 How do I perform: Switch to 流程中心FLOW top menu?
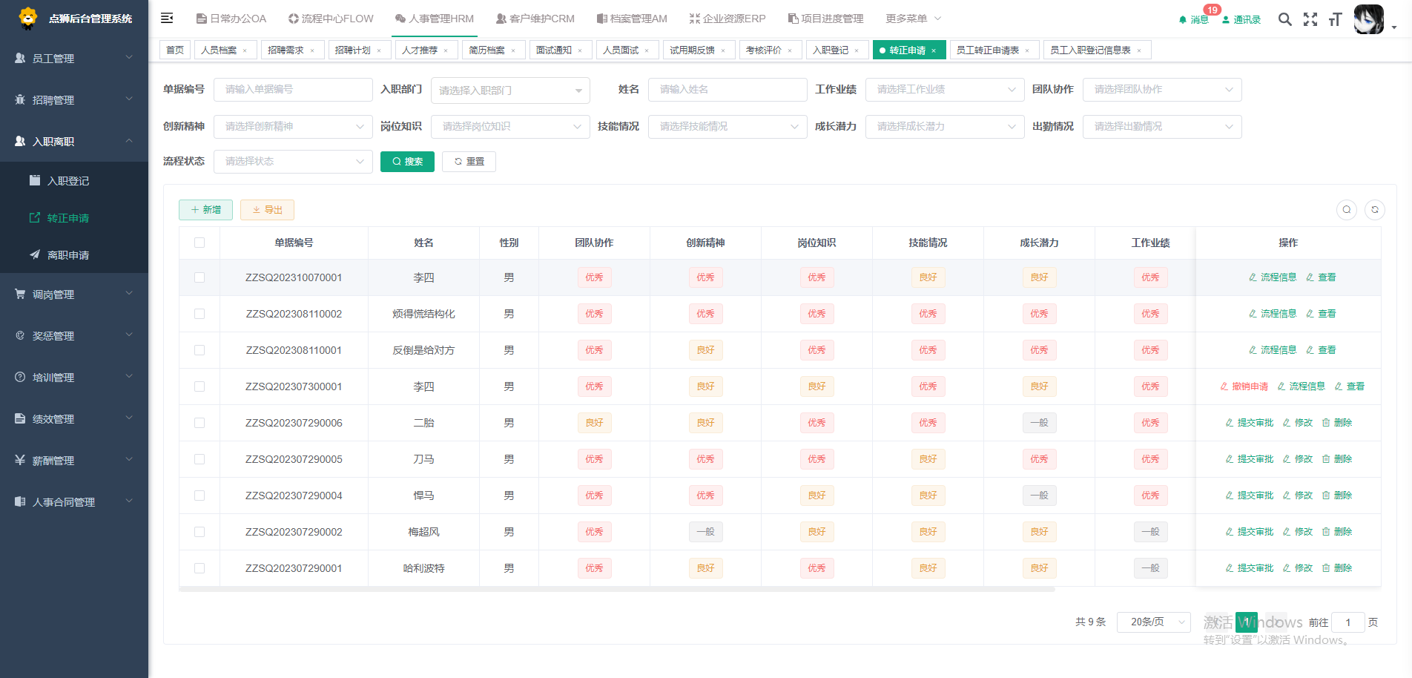tap(331, 19)
